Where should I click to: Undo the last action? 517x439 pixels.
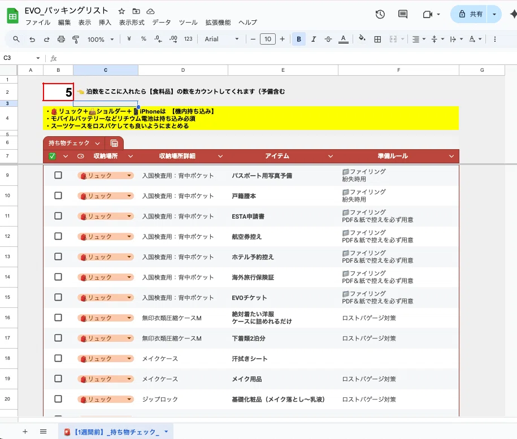pos(32,39)
